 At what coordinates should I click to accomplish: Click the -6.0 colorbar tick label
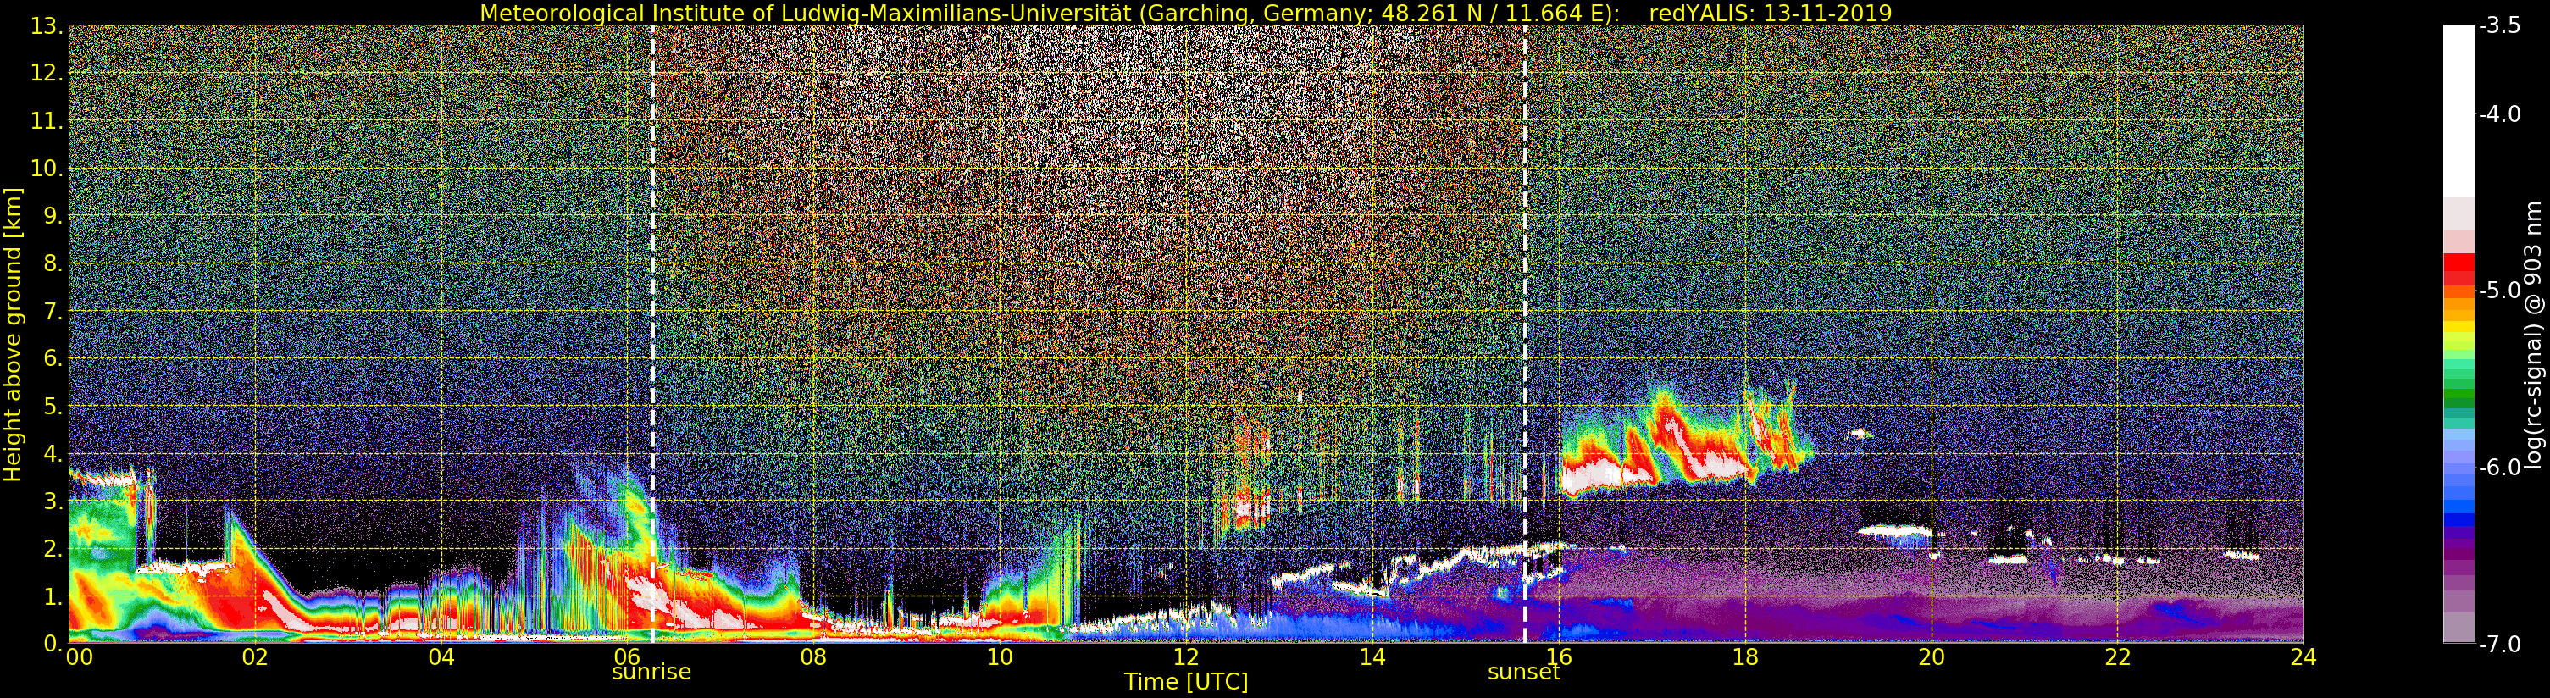pyautogui.click(x=2498, y=468)
